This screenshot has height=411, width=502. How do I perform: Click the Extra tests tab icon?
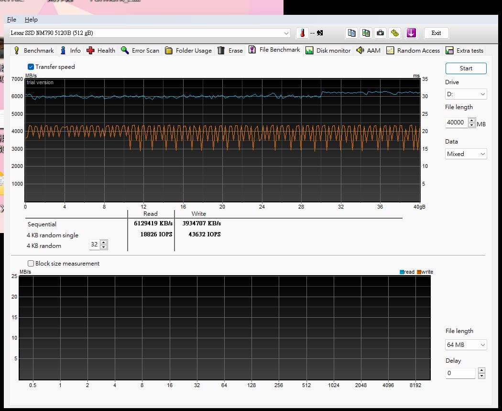[x=449, y=50]
